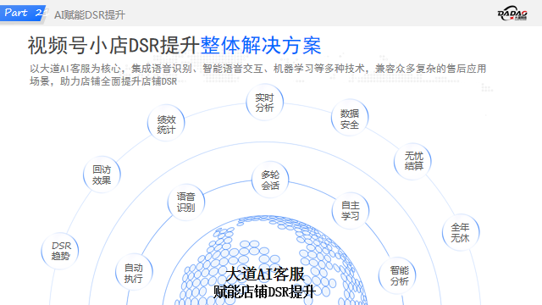Click the 大道AI客服 center heading

[265, 274]
